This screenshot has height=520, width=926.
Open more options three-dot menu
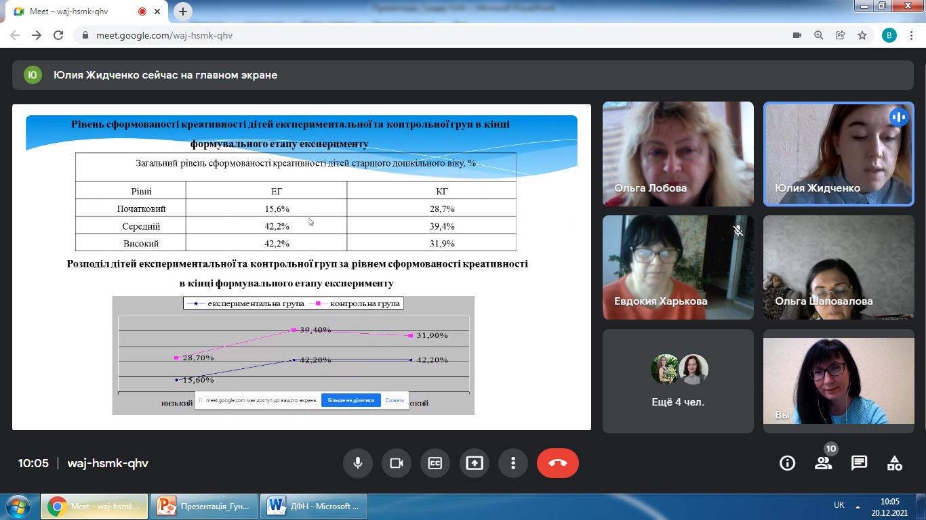pyautogui.click(x=513, y=463)
